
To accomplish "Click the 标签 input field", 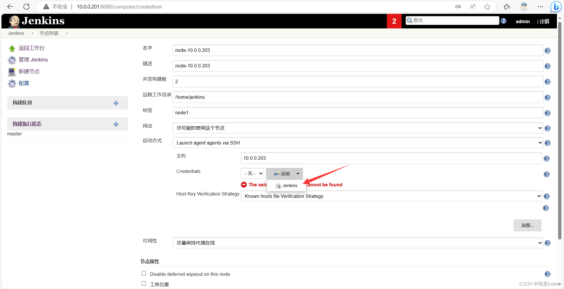I will (358, 113).
